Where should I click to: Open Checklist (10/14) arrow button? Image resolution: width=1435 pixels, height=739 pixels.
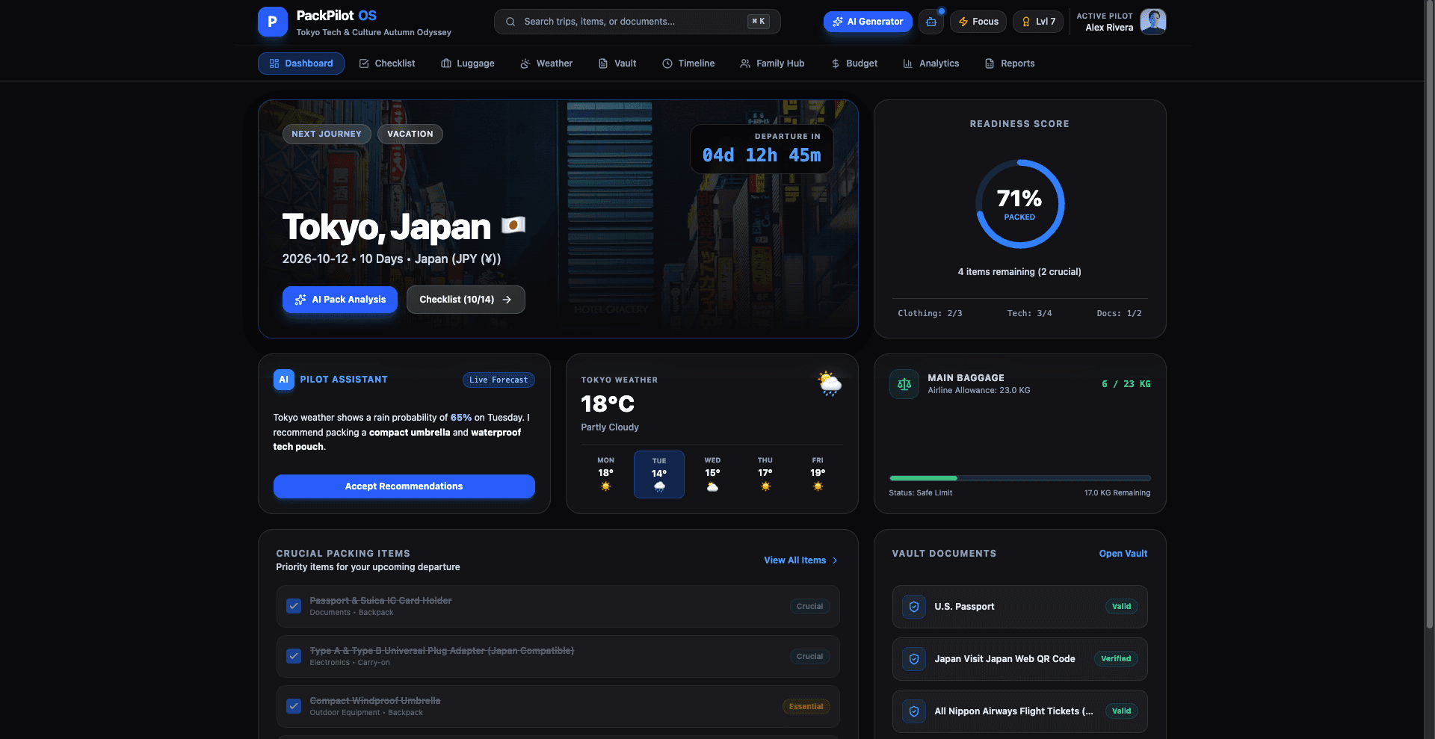[x=466, y=300]
